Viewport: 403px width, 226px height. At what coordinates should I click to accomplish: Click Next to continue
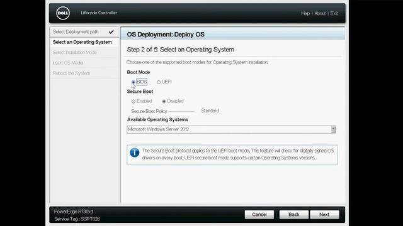[324, 215]
